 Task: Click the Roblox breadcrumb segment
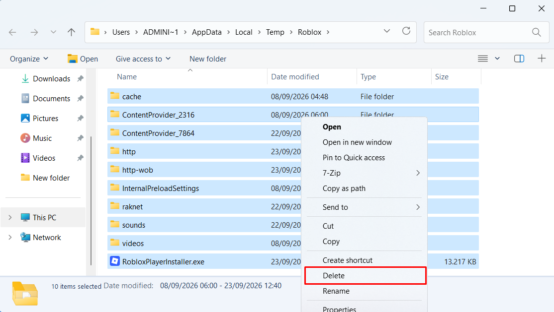click(x=309, y=32)
